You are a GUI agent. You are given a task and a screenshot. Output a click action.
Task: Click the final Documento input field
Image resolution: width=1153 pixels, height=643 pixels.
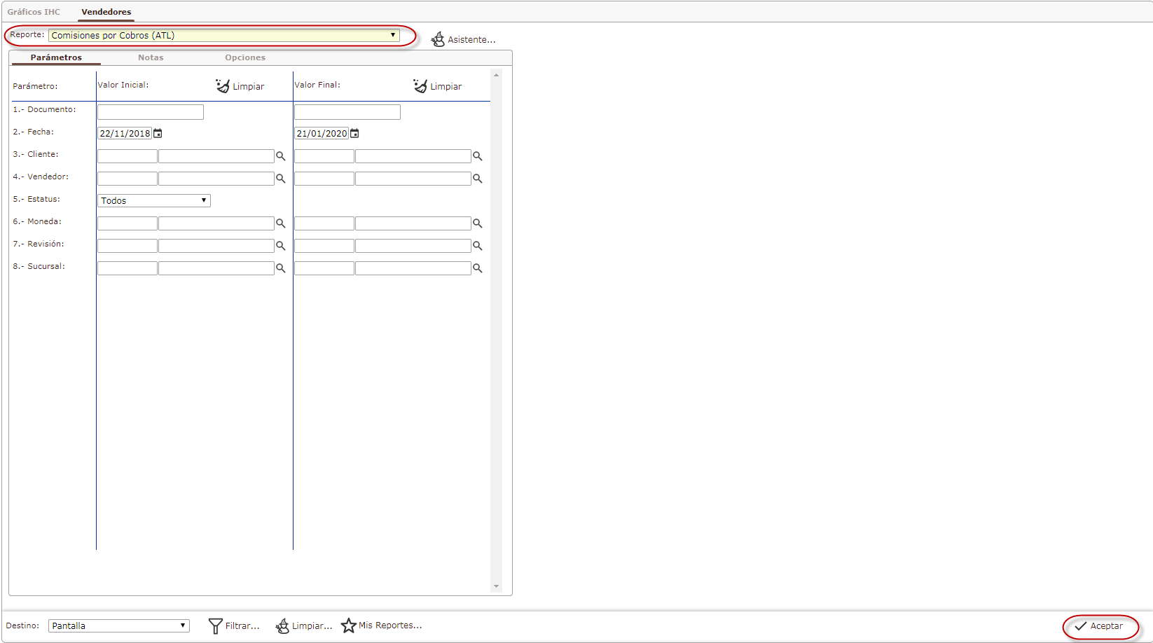click(x=347, y=112)
